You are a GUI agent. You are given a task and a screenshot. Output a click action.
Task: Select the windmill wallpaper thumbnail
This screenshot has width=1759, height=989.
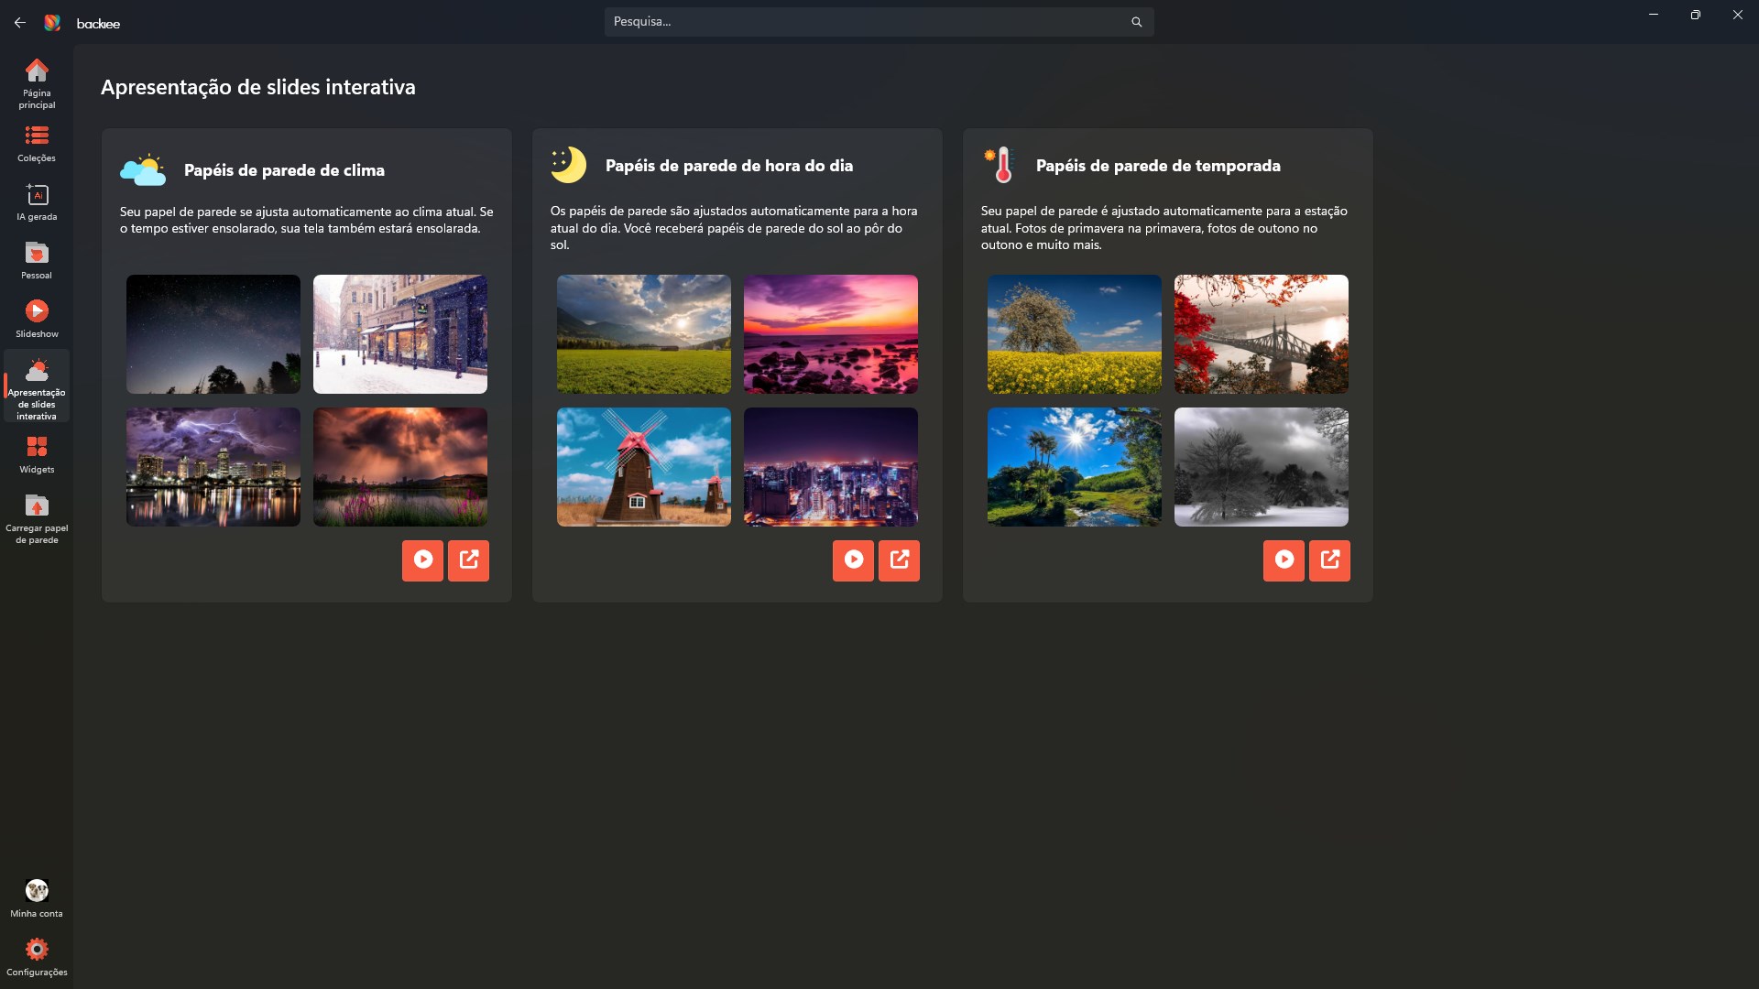click(x=643, y=467)
